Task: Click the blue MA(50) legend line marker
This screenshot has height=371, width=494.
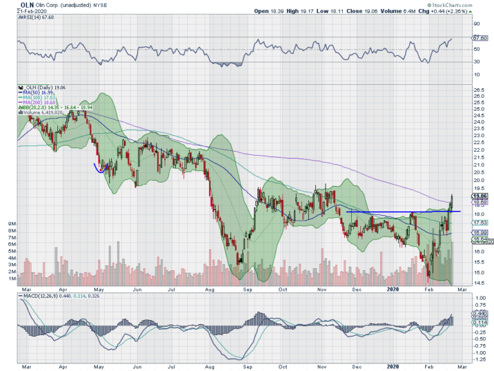Action: pyautogui.click(x=21, y=93)
